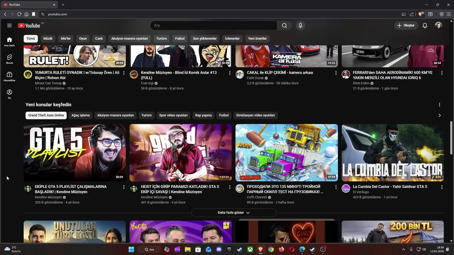Show more topic chips with right chevron

pos(439,115)
